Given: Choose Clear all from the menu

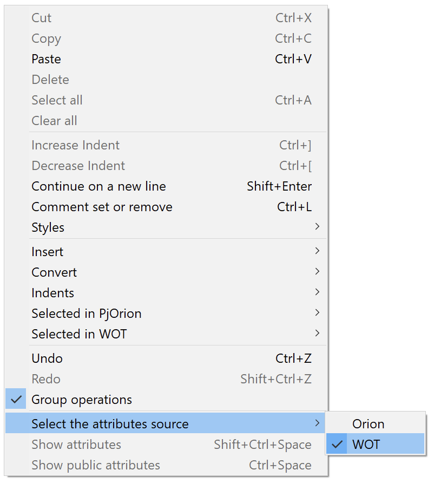Looking at the screenshot, I should pos(54,121).
